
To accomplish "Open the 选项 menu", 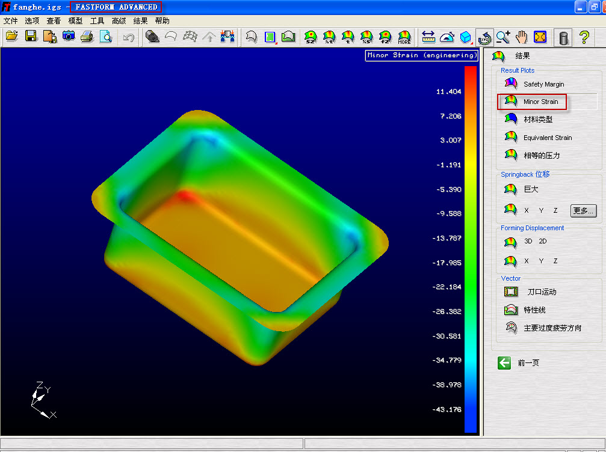I will click(32, 21).
